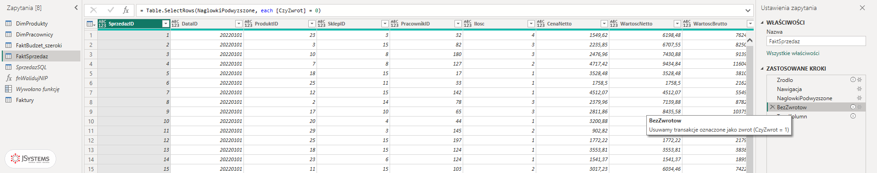Viewport: 877px width, 173px height.
Task: Expand the formula bar with chevron
Action: pyautogui.click(x=748, y=10)
